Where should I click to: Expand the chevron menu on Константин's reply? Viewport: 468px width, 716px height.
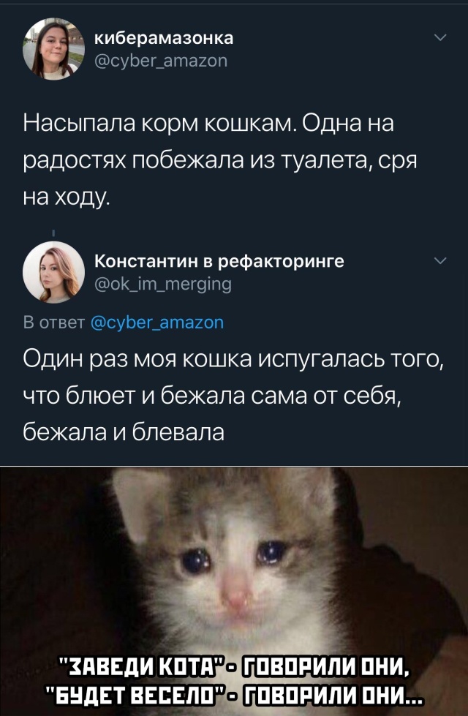(x=440, y=261)
